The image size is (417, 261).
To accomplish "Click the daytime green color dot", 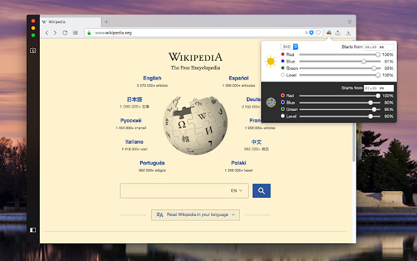I will tap(283, 68).
